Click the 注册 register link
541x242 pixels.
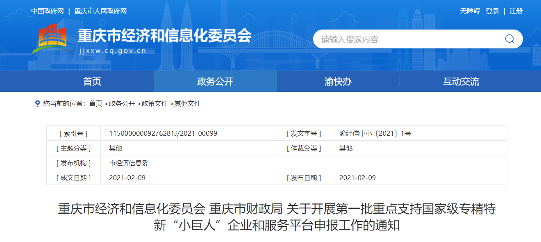point(516,11)
